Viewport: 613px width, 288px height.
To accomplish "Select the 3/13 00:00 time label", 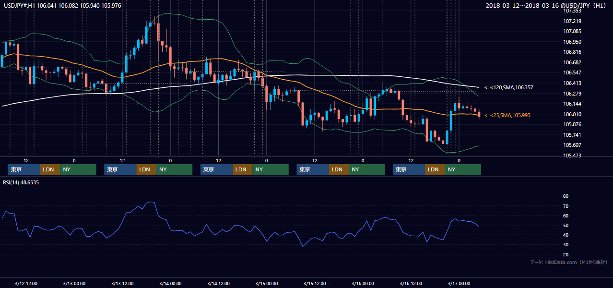I will (74, 283).
